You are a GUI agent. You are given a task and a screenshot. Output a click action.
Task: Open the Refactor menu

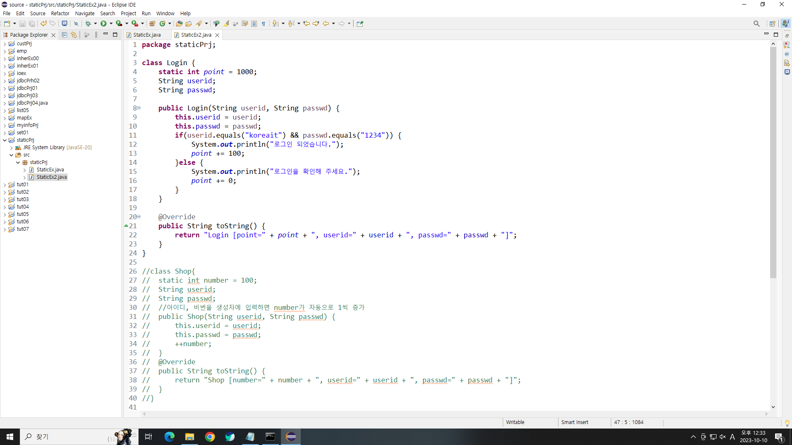[60, 13]
